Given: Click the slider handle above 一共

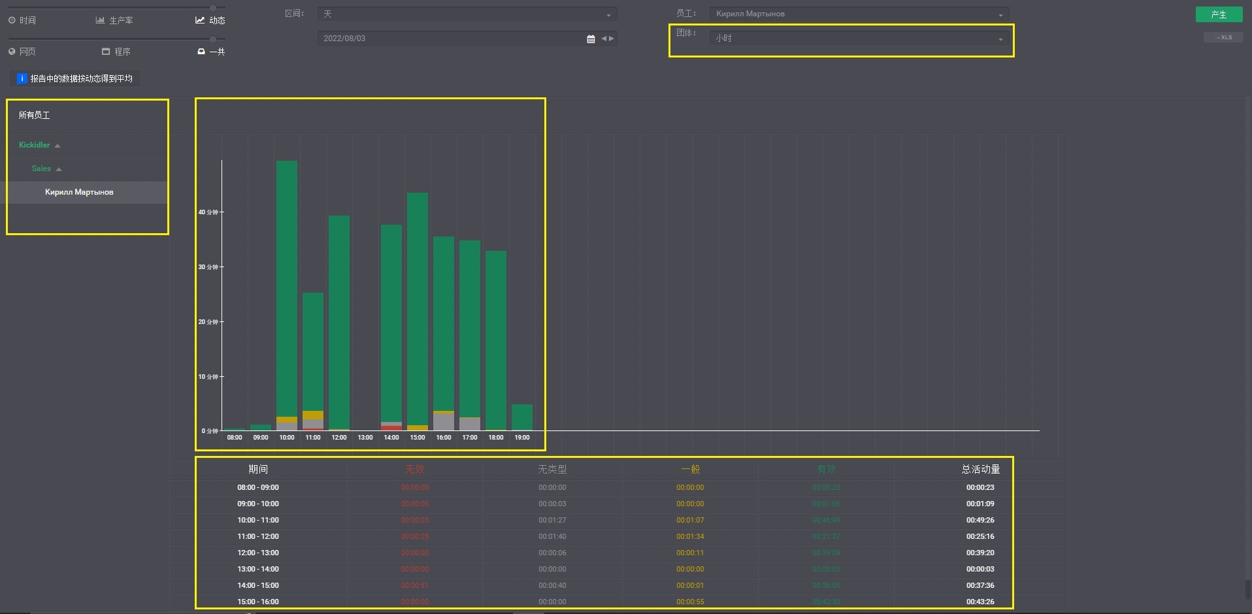Looking at the screenshot, I should 213,39.
